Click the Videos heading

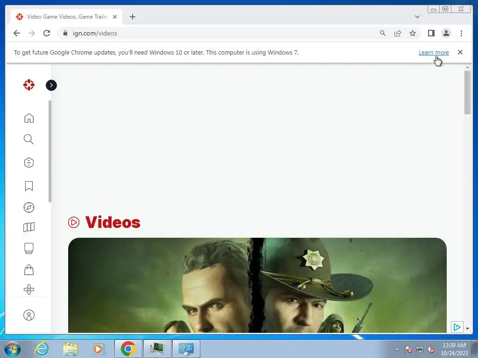click(x=113, y=222)
